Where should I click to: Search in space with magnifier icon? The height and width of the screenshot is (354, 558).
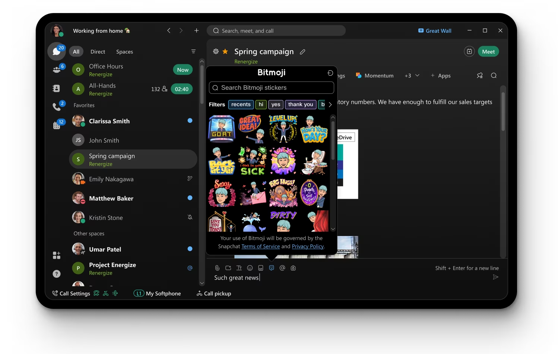(494, 76)
